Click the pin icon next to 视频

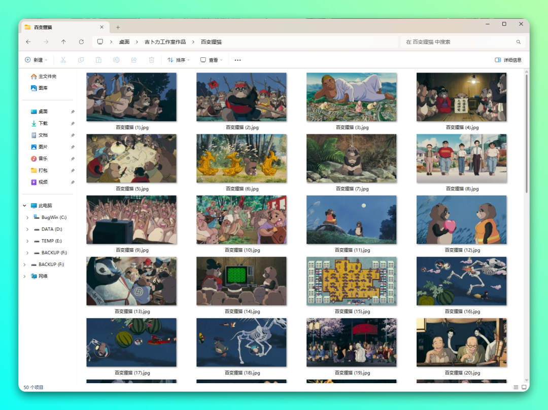click(73, 182)
